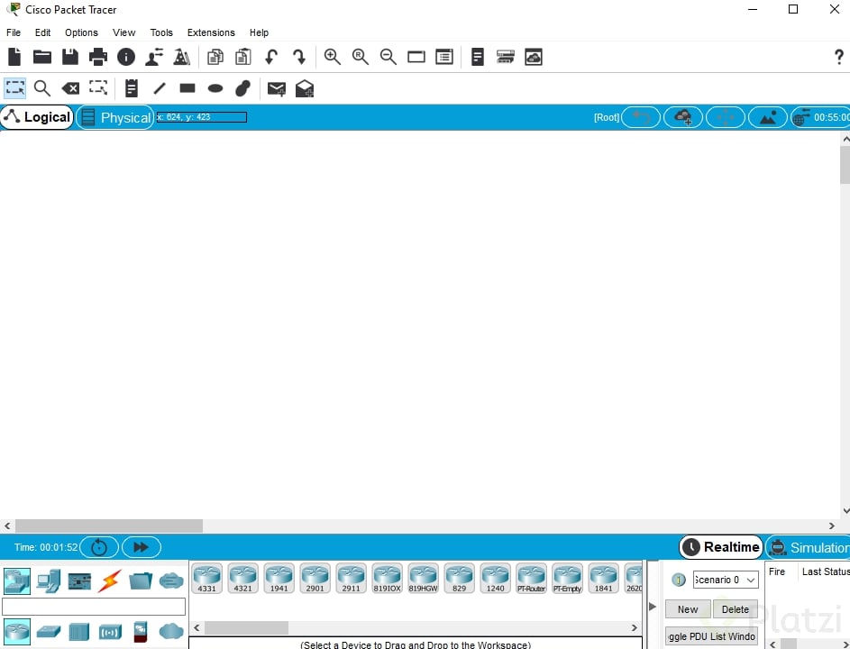Select the Connections lightning bolt category
This screenshot has width=850, height=649.
tap(109, 581)
